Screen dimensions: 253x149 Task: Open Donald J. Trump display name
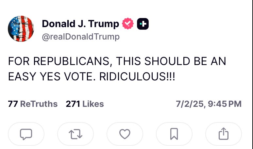(x=80, y=24)
